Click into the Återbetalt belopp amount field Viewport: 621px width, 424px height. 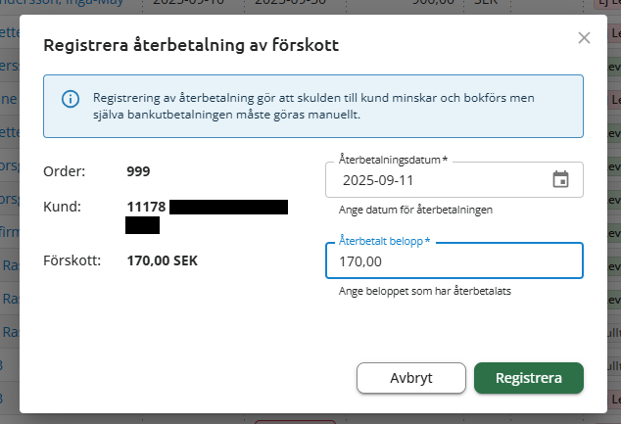coord(454,261)
